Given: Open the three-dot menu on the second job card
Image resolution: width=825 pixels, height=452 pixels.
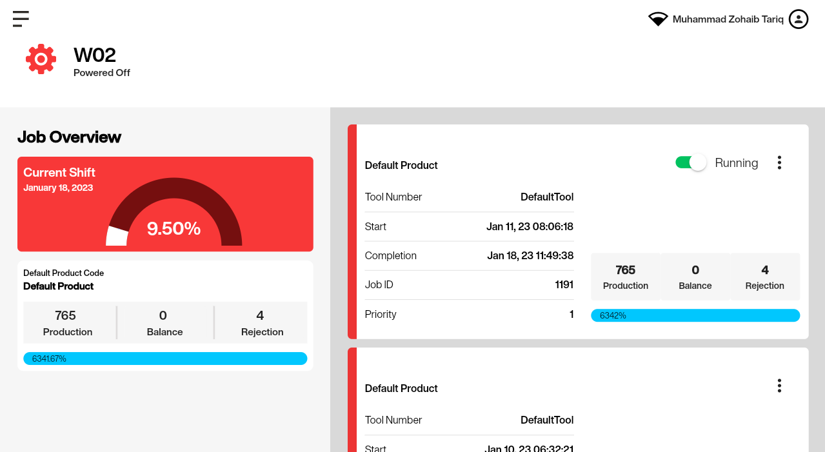Looking at the screenshot, I should coord(779,386).
